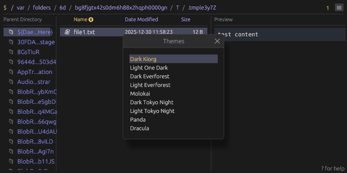Click the folder icon beside 8GsTIuR

(x=11, y=52)
